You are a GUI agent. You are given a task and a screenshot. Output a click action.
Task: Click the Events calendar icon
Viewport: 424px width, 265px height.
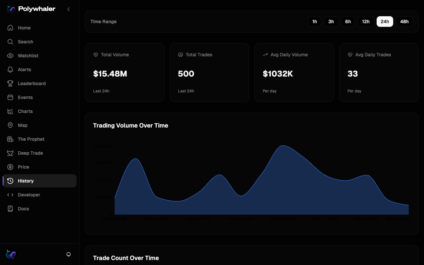click(x=10, y=97)
